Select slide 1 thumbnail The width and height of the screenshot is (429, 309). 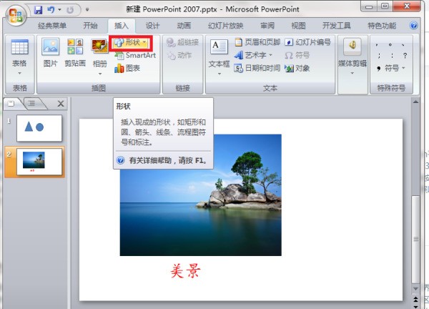39,127
